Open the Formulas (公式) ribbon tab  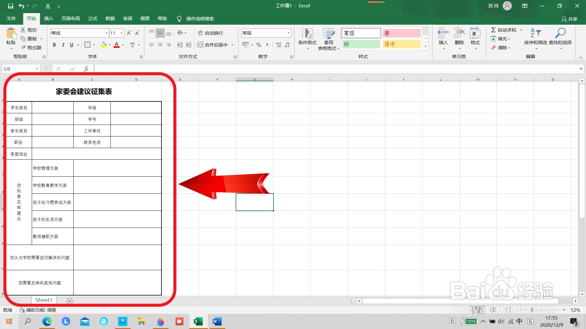pos(92,19)
